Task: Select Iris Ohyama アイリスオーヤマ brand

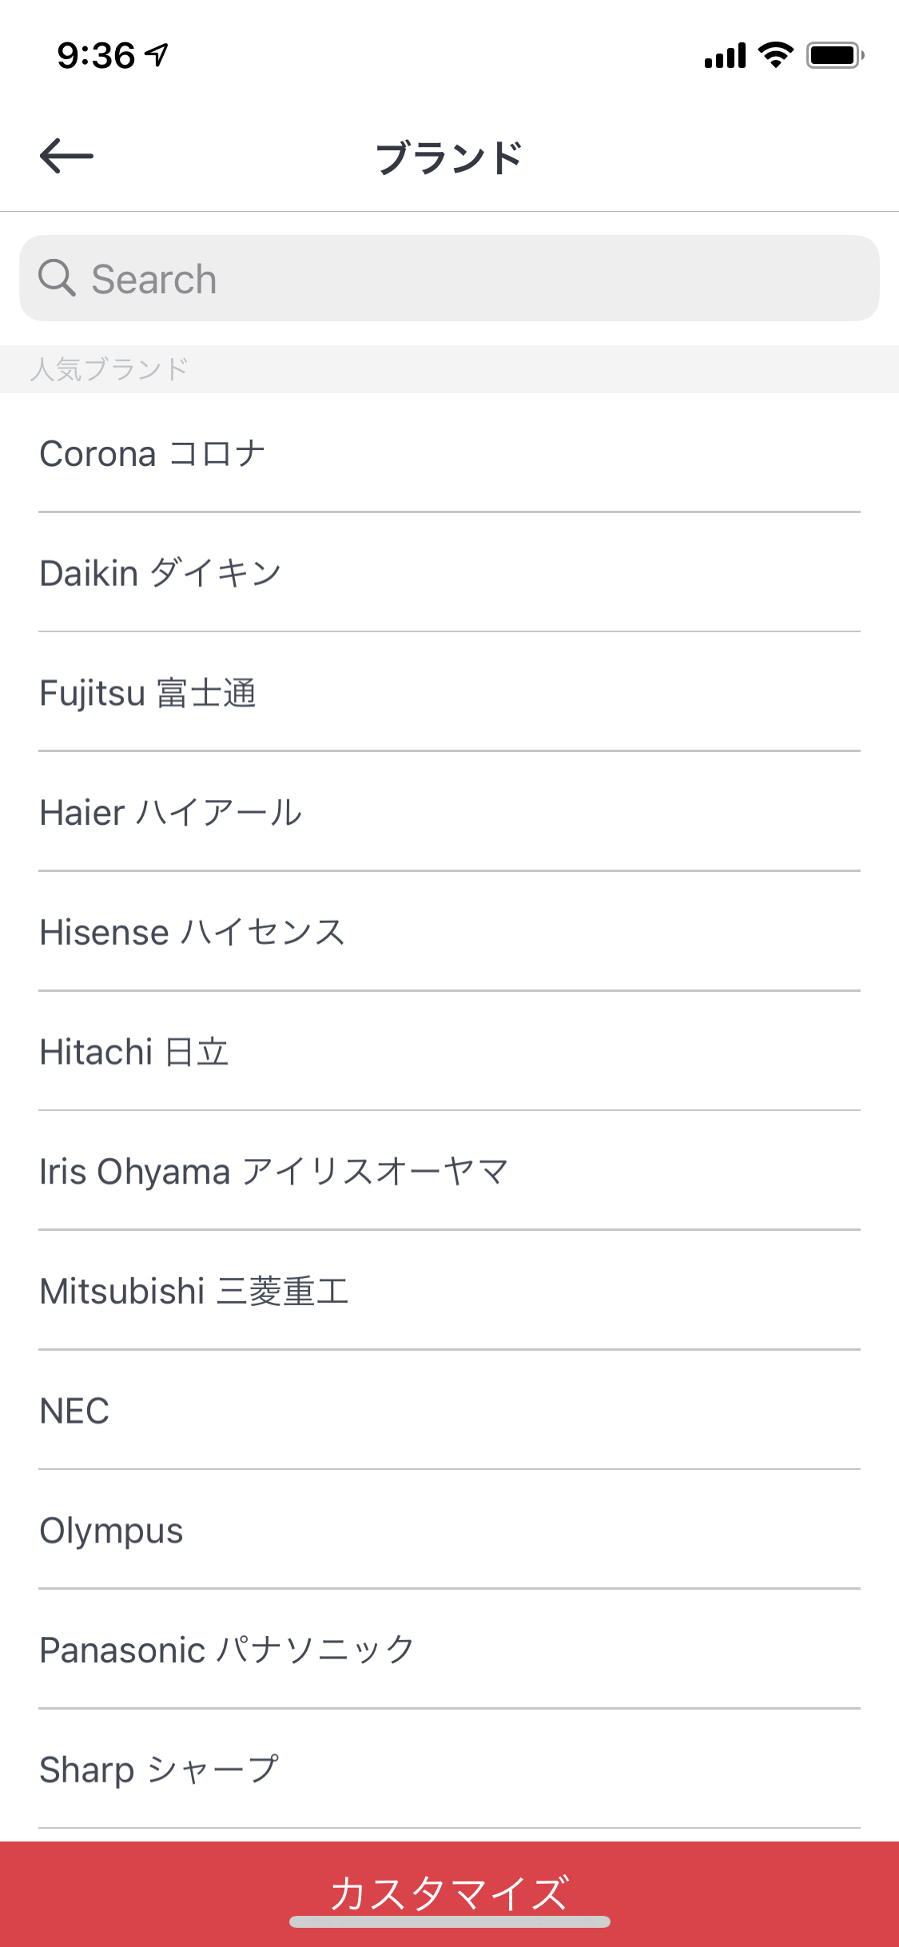Action: pyautogui.click(x=273, y=1173)
